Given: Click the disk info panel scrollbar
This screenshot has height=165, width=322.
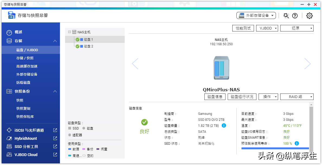Looking at the screenshot, I should (311, 129).
